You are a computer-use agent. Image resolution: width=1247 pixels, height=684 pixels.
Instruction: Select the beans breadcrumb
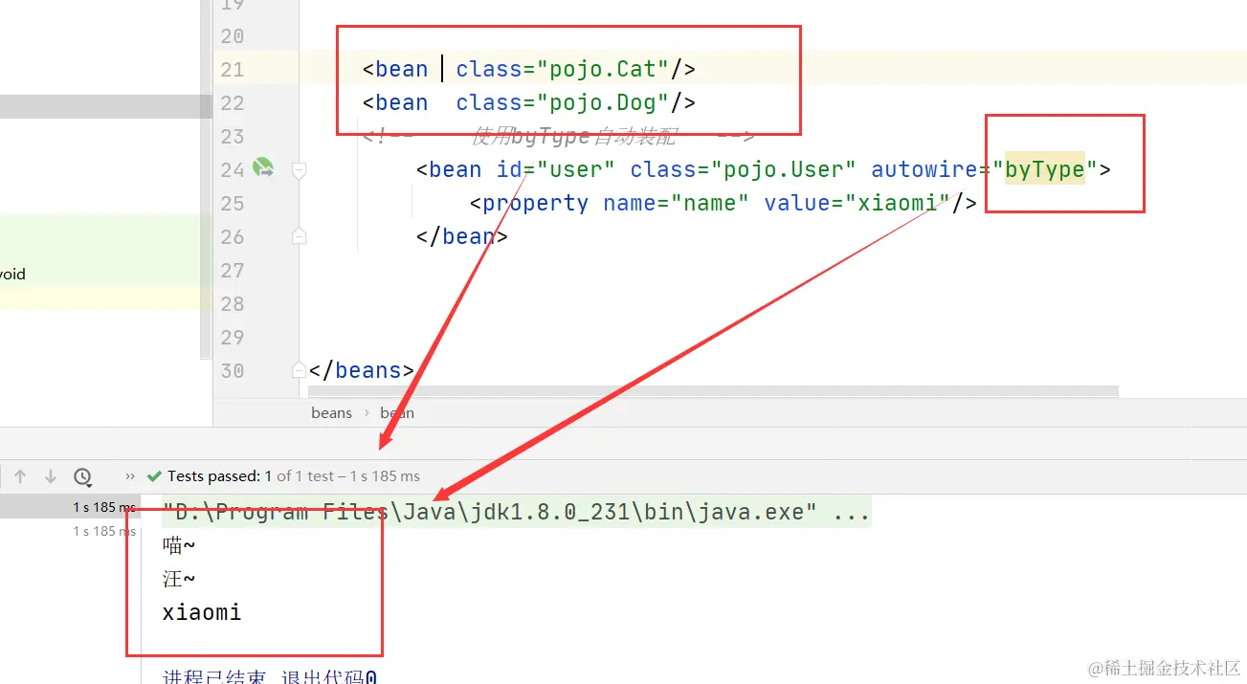coord(331,412)
